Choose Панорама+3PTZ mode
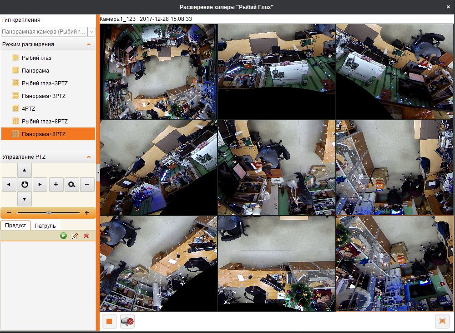Image resolution: width=455 pixels, height=333 pixels. (48, 96)
